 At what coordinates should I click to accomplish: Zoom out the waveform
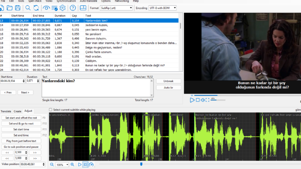click(52, 164)
